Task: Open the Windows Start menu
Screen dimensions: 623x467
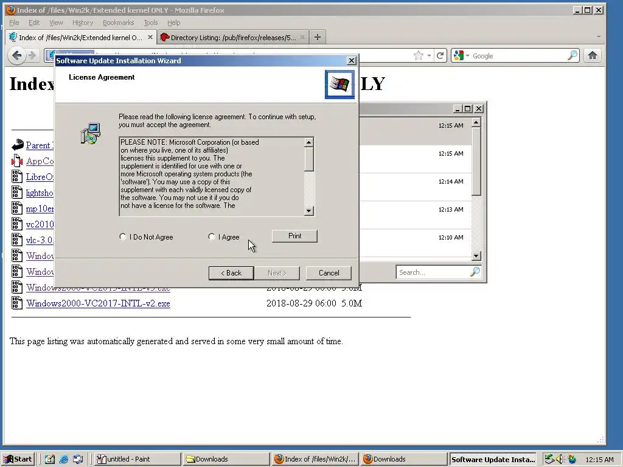Action: [x=18, y=460]
